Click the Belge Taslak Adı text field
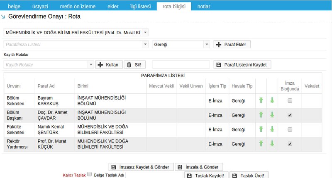This screenshot has width=332, height=178. point(155,175)
